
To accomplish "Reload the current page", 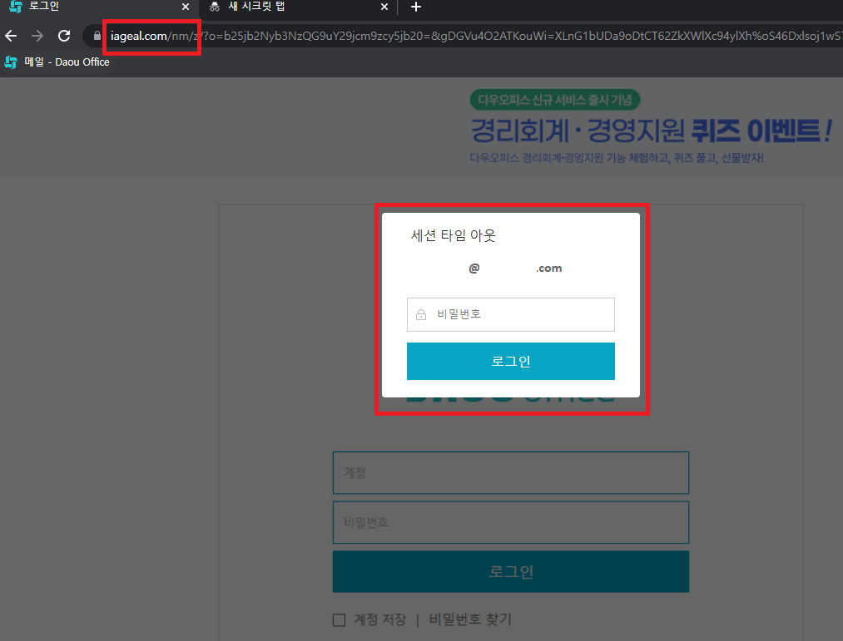I will coord(64,36).
